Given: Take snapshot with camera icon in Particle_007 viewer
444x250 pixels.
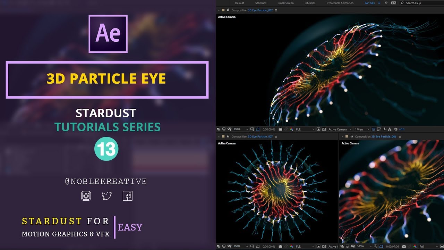Looking at the screenshot, I should click(x=281, y=247).
